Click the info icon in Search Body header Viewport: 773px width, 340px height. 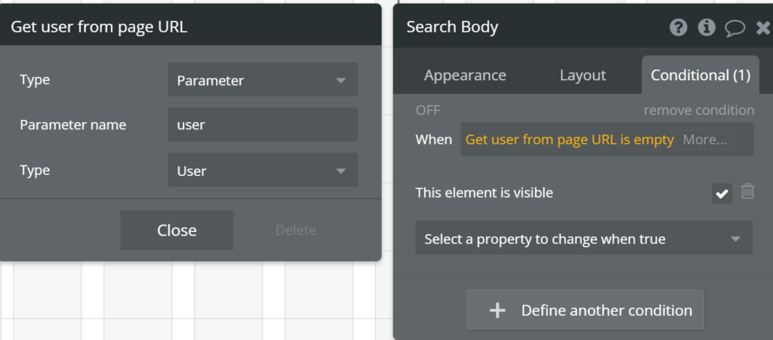[x=707, y=27]
